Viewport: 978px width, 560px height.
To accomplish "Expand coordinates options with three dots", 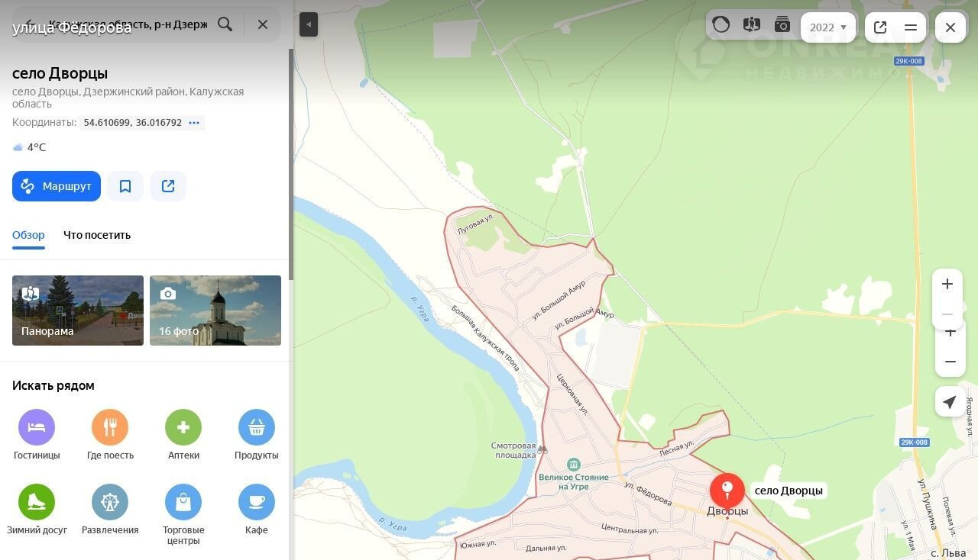I will (x=194, y=123).
